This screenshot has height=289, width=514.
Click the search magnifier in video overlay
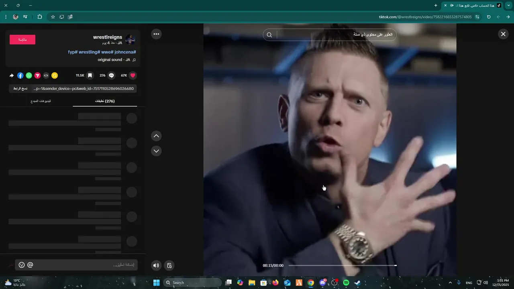(269, 35)
